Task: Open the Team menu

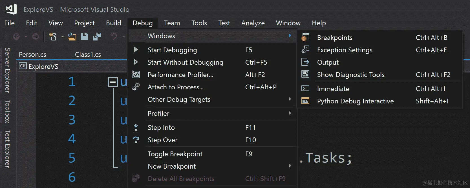Action: coord(172,23)
